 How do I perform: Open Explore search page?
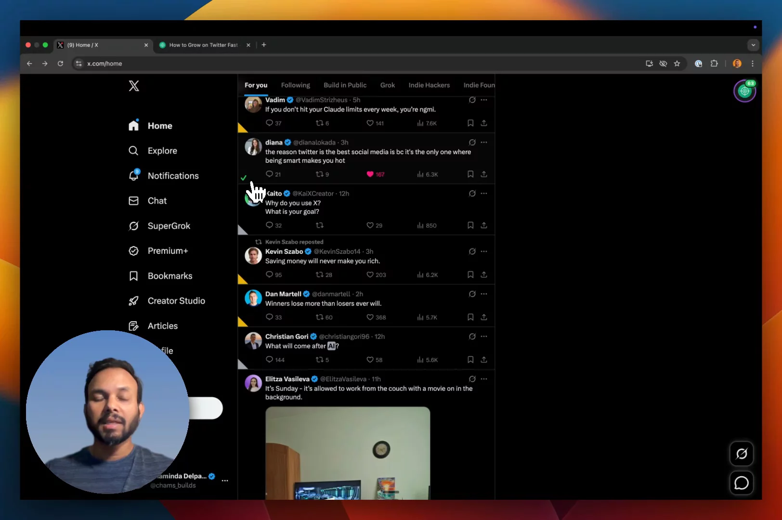coord(153,151)
